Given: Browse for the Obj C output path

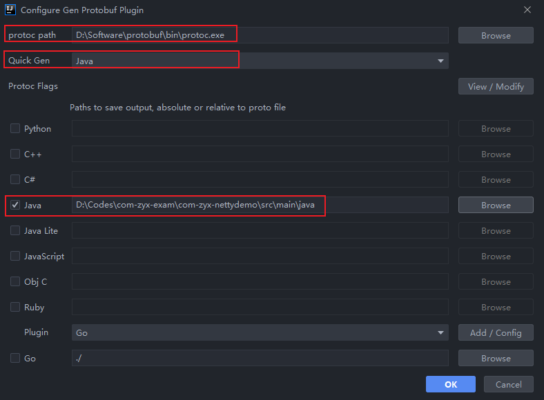Looking at the screenshot, I should 496,281.
